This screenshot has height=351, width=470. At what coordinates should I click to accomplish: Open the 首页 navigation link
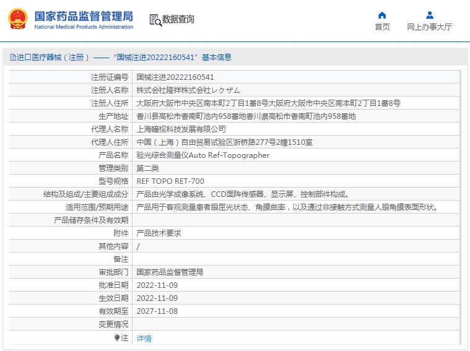(382, 27)
